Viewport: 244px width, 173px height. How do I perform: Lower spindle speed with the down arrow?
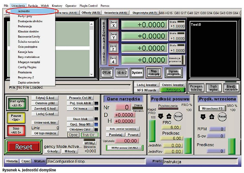pos(203,117)
